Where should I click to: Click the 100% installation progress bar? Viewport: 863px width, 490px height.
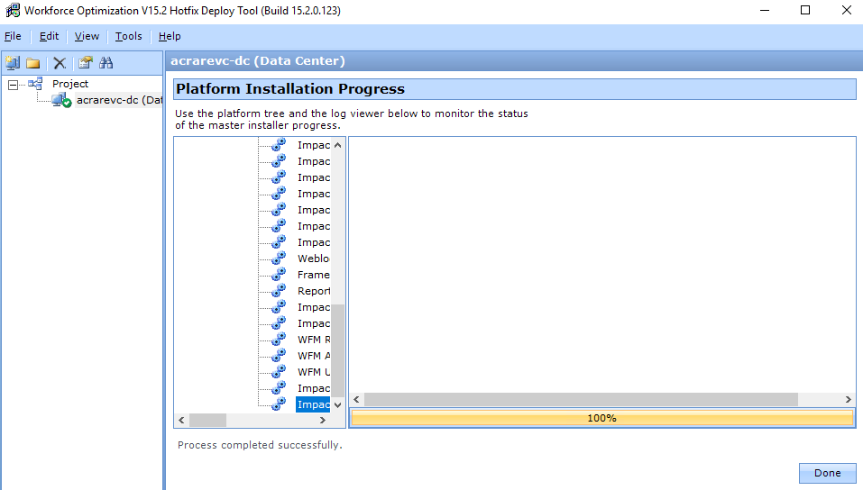[601, 418]
